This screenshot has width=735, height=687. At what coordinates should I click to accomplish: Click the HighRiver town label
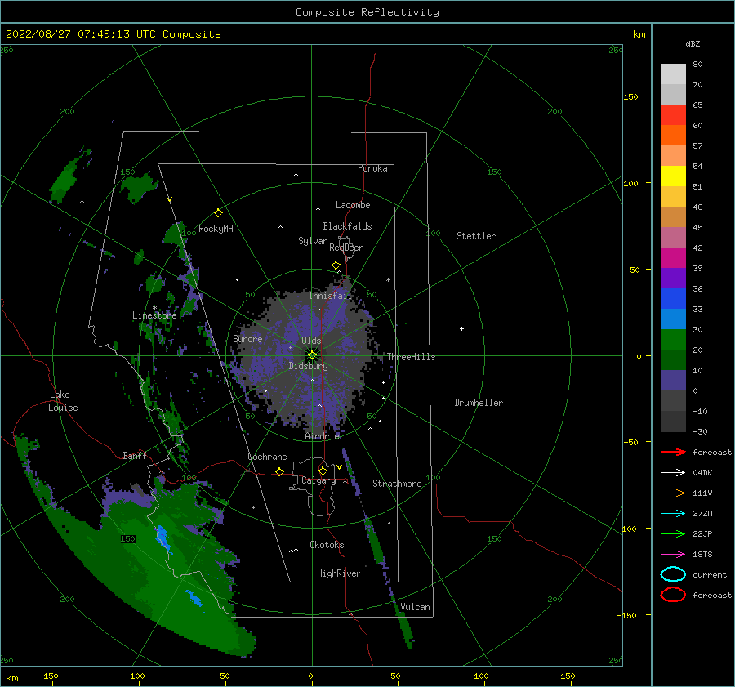(x=339, y=573)
